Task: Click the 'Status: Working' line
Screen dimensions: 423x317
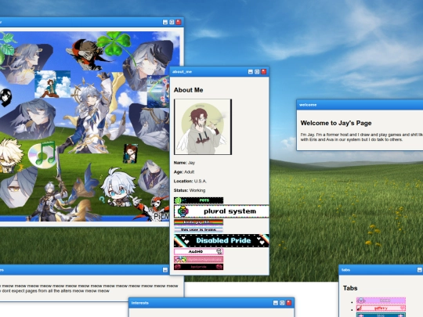Action: tap(190, 190)
